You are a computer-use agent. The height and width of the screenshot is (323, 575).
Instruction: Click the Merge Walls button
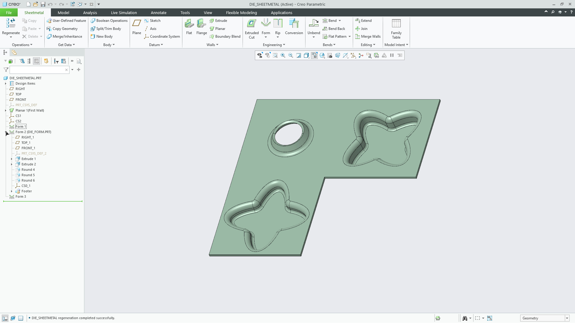click(368, 36)
